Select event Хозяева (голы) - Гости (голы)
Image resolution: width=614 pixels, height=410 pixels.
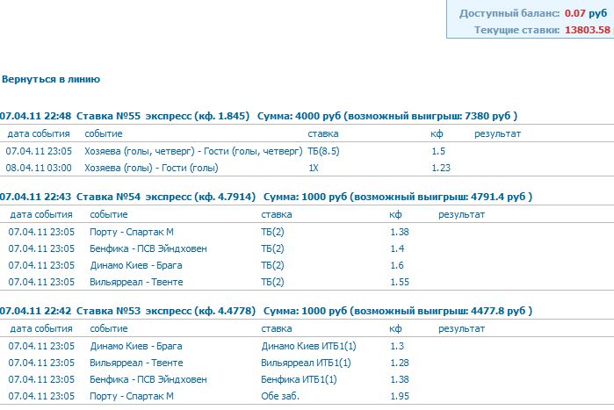(151, 169)
